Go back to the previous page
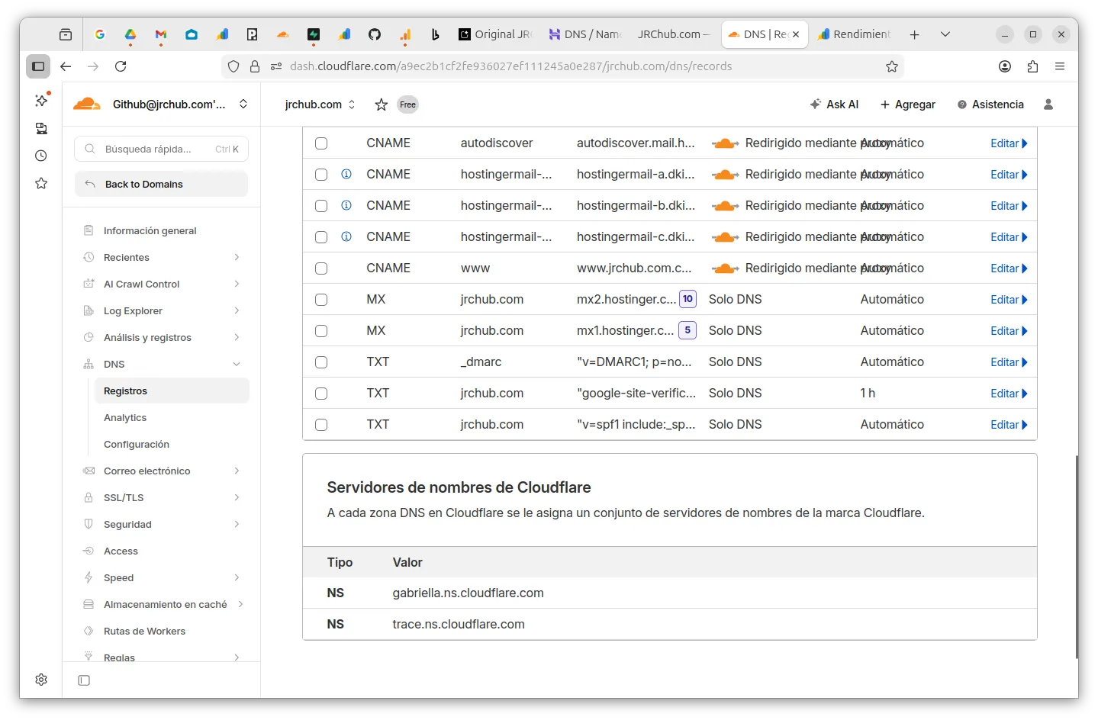 (66, 66)
